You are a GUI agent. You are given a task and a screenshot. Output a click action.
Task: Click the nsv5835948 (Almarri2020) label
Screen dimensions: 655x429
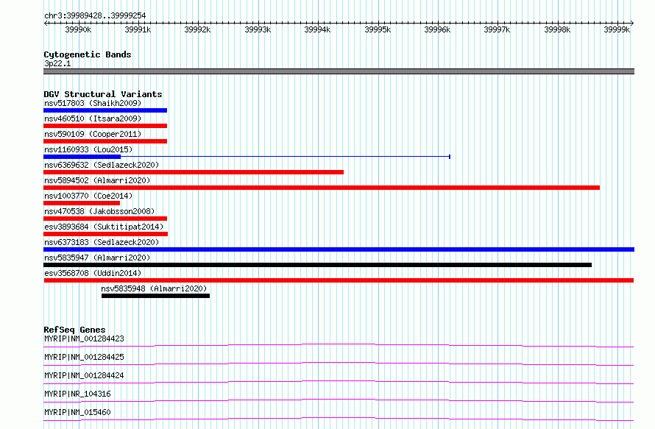(154, 288)
